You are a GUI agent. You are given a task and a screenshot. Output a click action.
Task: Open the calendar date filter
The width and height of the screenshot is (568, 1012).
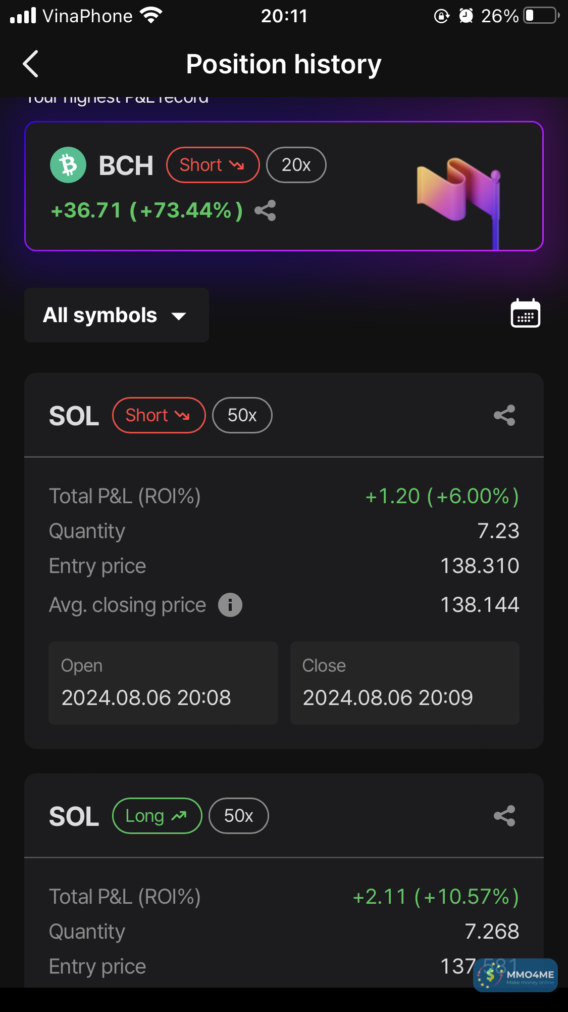(x=525, y=314)
